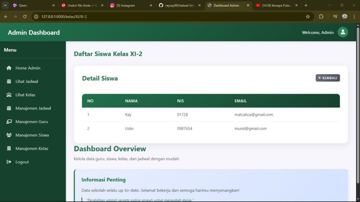The image size is (360, 202).
Task: Click the address bar URL field
Action: click(x=168, y=17)
